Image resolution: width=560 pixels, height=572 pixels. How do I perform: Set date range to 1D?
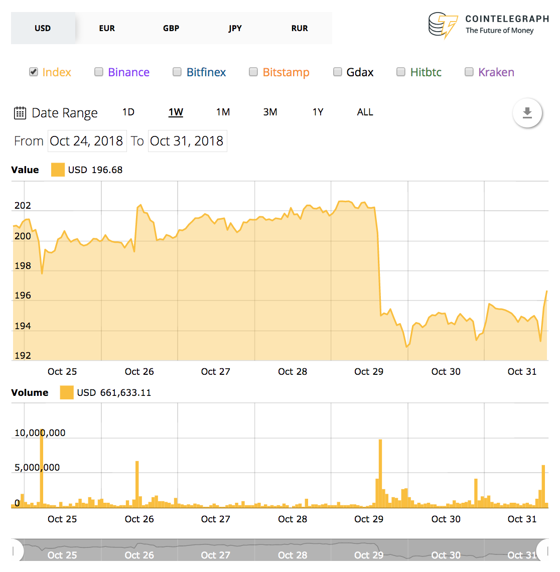[128, 112]
